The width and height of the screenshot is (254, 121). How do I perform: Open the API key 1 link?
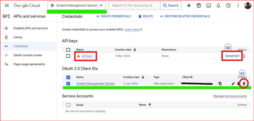pos(88,56)
